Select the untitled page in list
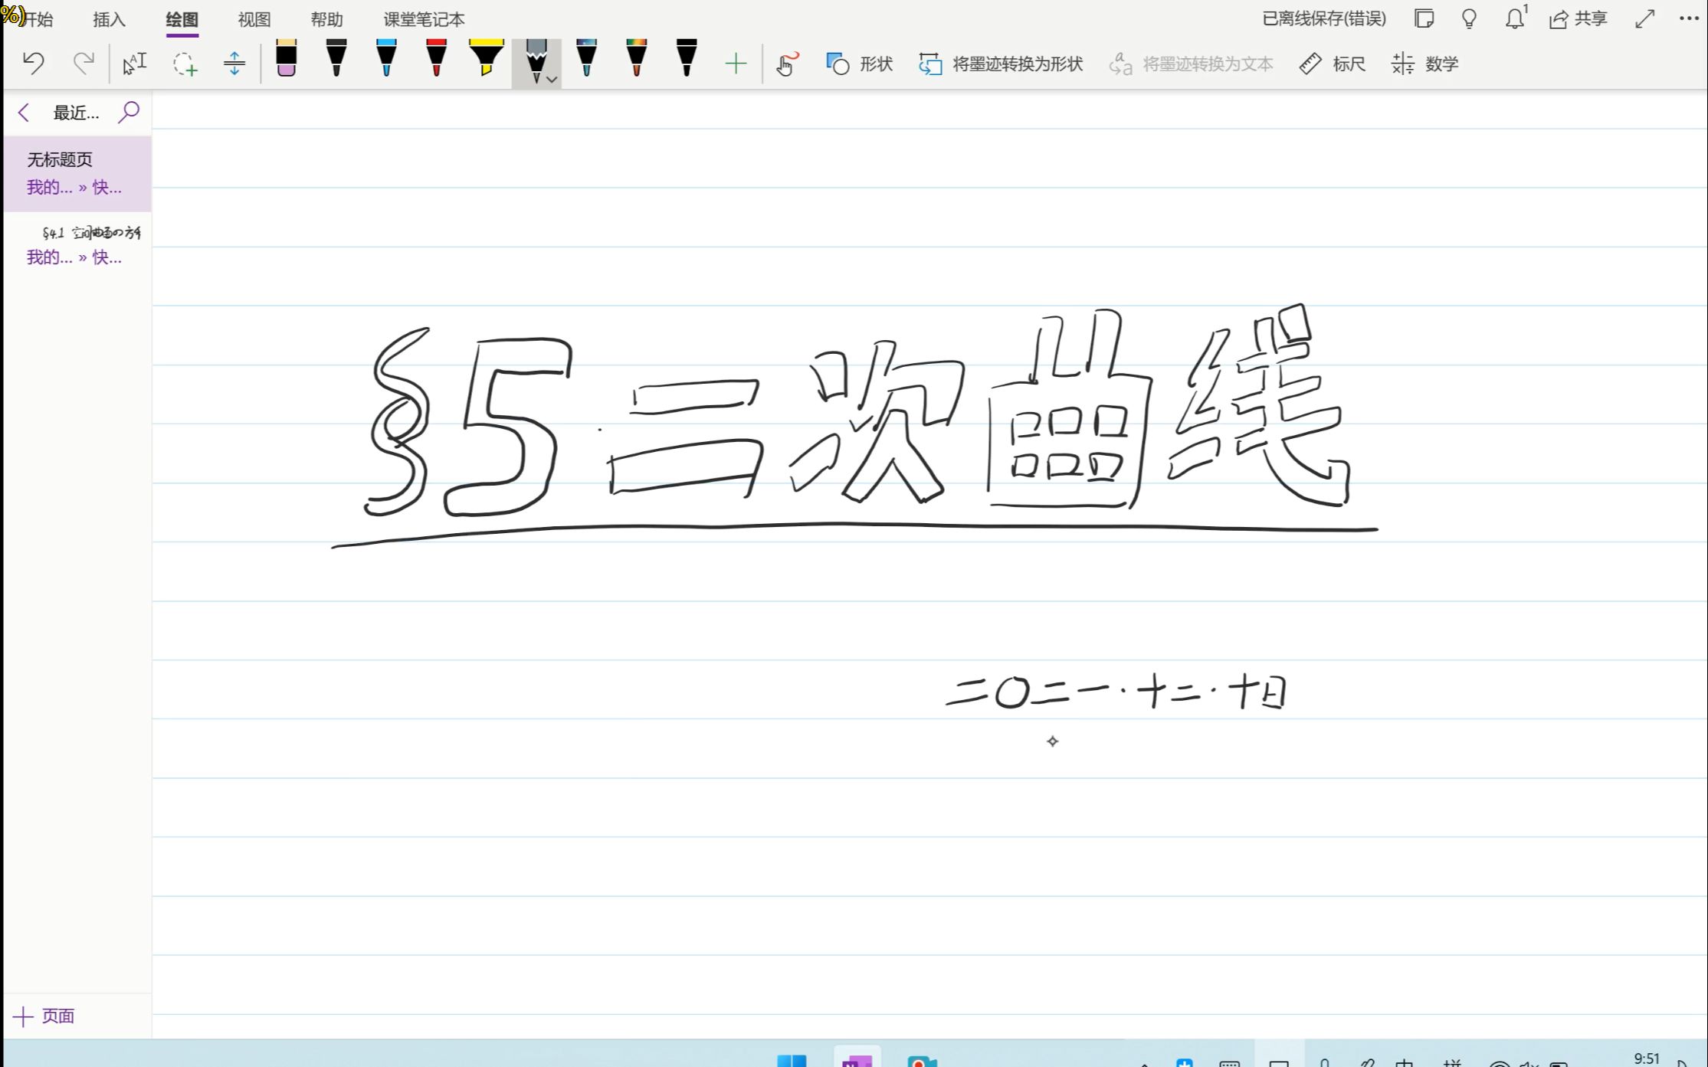 77,174
